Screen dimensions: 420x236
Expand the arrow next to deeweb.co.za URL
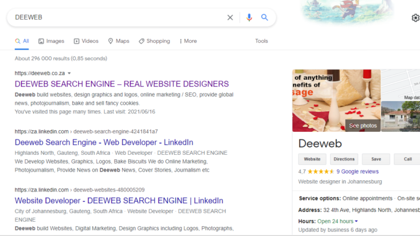point(69,73)
